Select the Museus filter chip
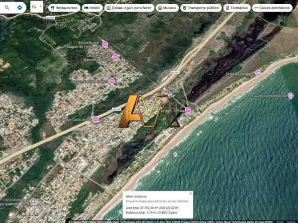Image resolution: width=298 pixels, height=223 pixels. coord(167,8)
